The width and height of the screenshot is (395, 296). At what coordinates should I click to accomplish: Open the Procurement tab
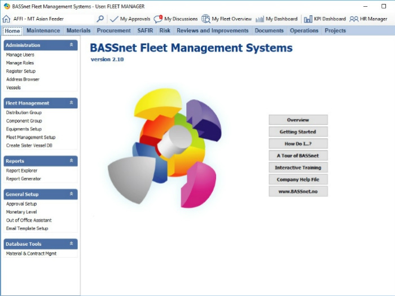coord(113,30)
